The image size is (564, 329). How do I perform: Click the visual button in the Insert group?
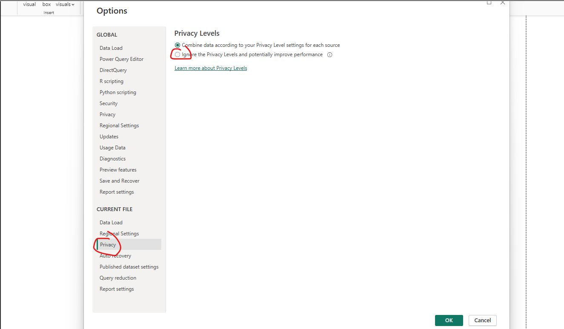[29, 4]
